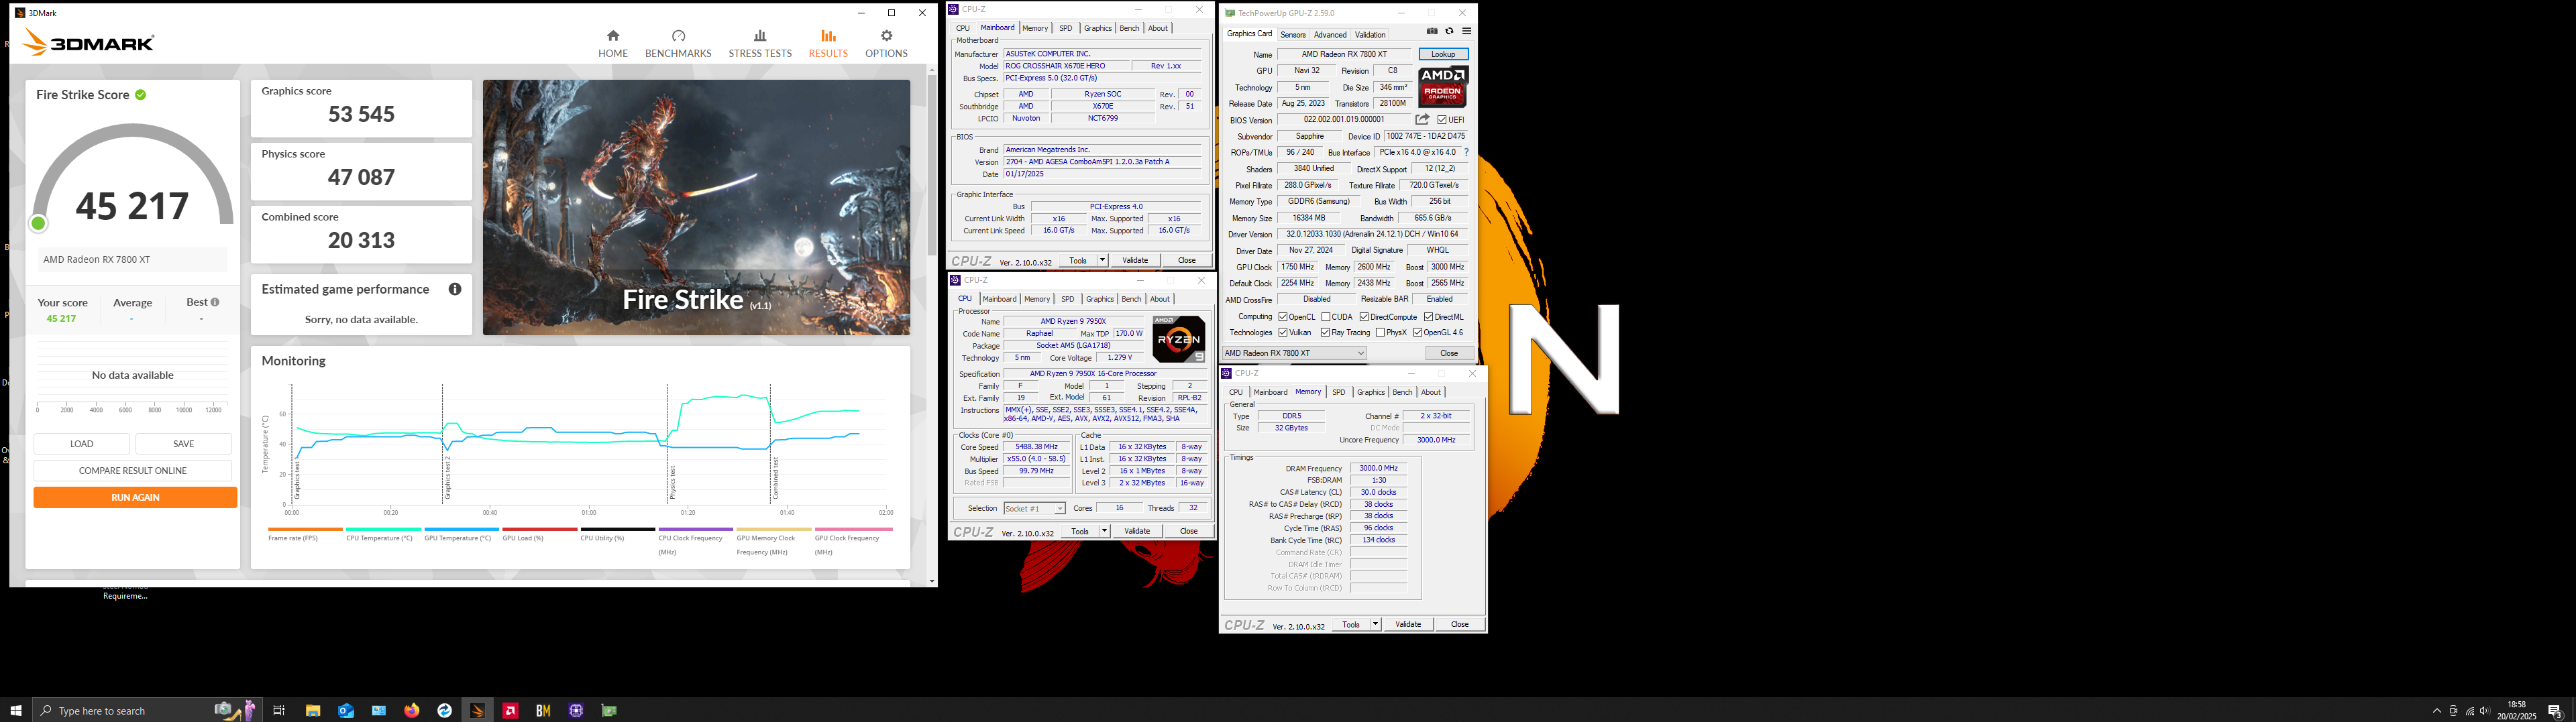
Task: Click the red GPU Load (%) legend bar
Action: [x=540, y=529]
